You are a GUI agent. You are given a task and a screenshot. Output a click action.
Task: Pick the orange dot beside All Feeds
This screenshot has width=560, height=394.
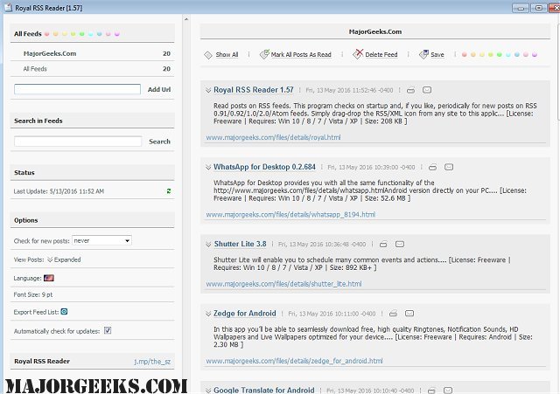pyautogui.click(x=55, y=34)
